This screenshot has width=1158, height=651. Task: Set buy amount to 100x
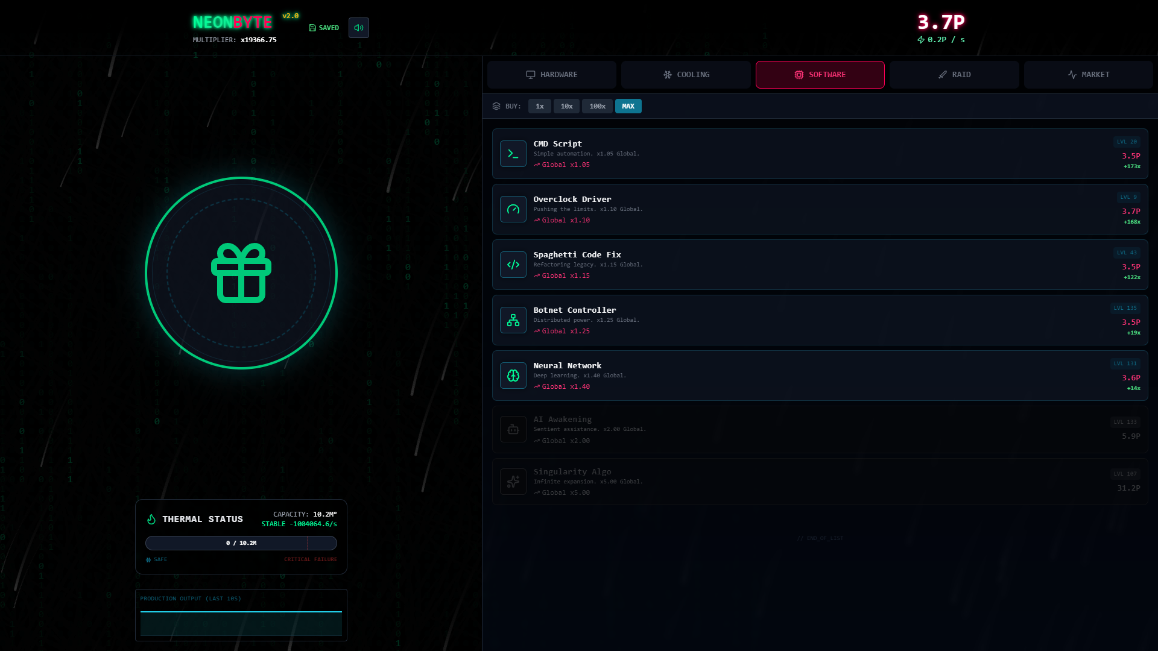(597, 106)
